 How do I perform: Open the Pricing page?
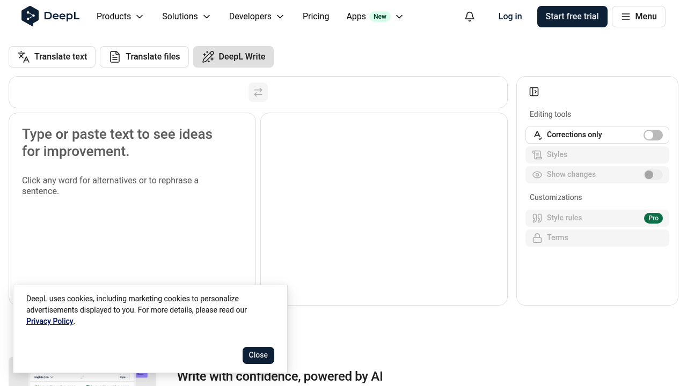[x=316, y=17]
